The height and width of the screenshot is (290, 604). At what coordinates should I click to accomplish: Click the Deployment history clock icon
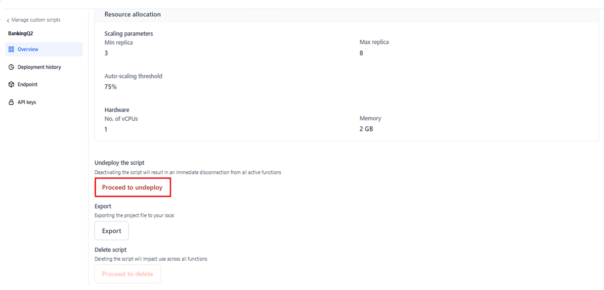[11, 67]
